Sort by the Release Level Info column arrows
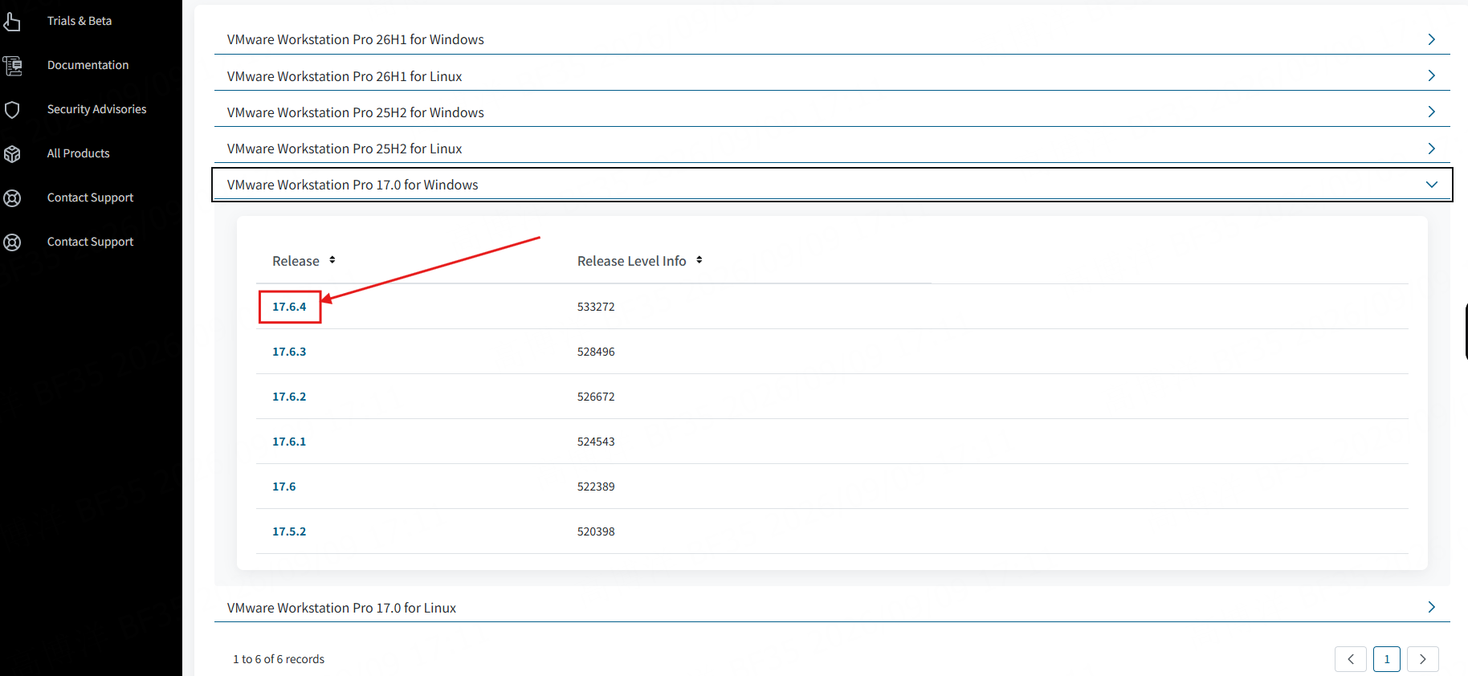This screenshot has width=1468, height=676. click(x=699, y=260)
